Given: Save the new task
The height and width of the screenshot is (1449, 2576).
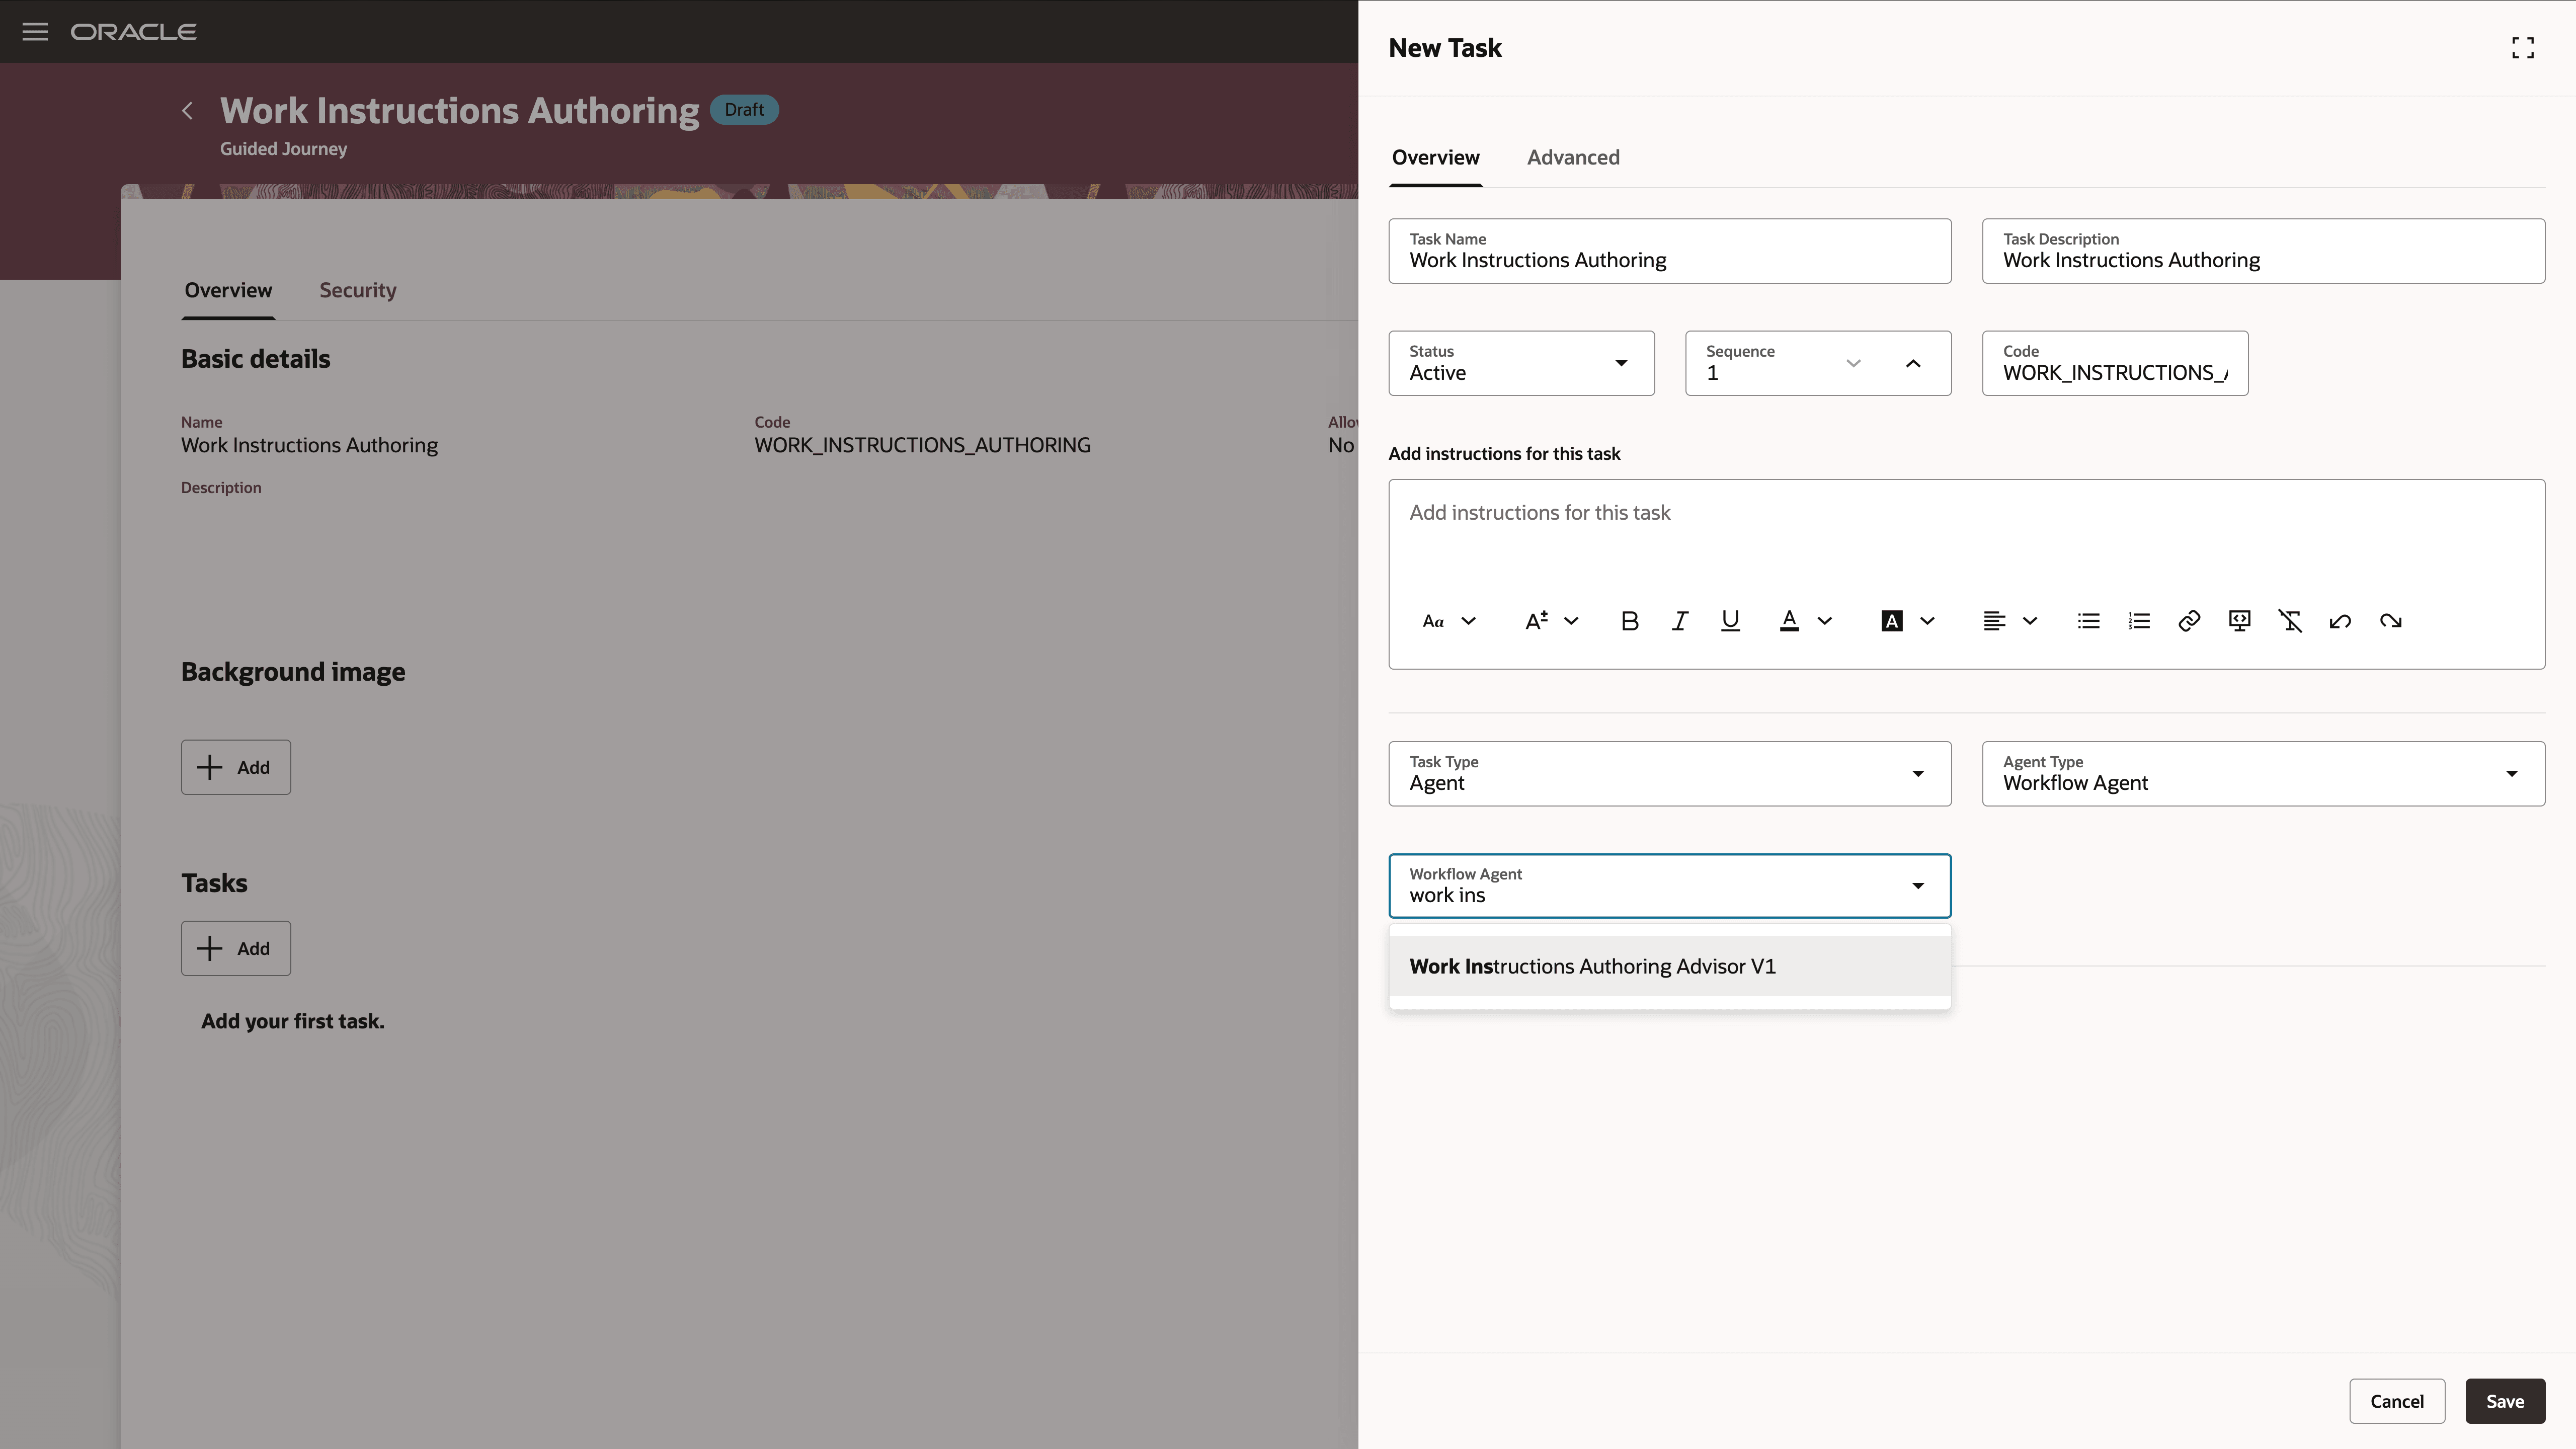Looking at the screenshot, I should pos(2505,1401).
